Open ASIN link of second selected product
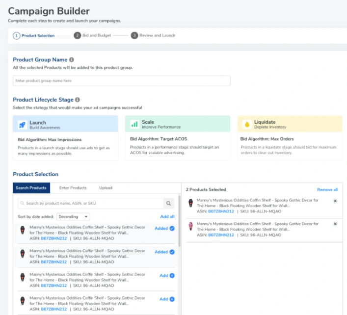 pyautogui.click(x=221, y=235)
